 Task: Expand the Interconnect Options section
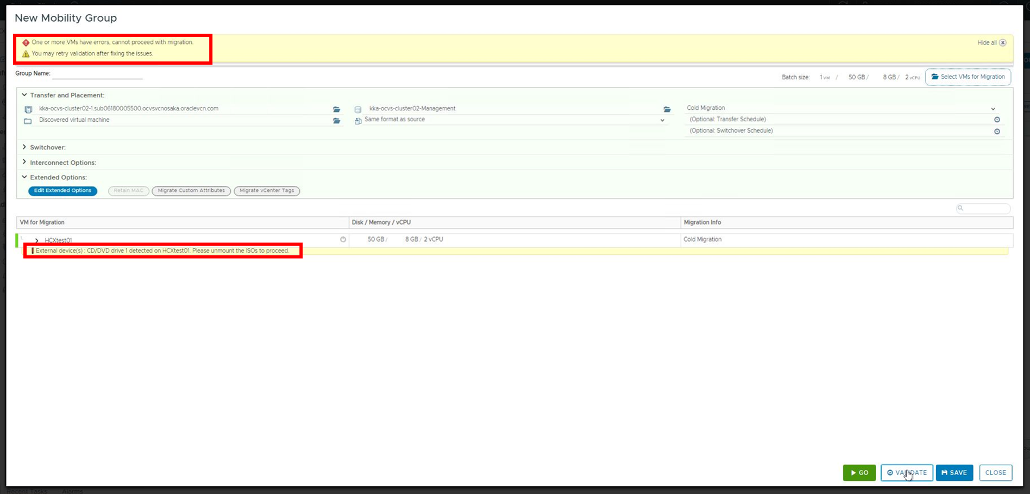point(24,162)
